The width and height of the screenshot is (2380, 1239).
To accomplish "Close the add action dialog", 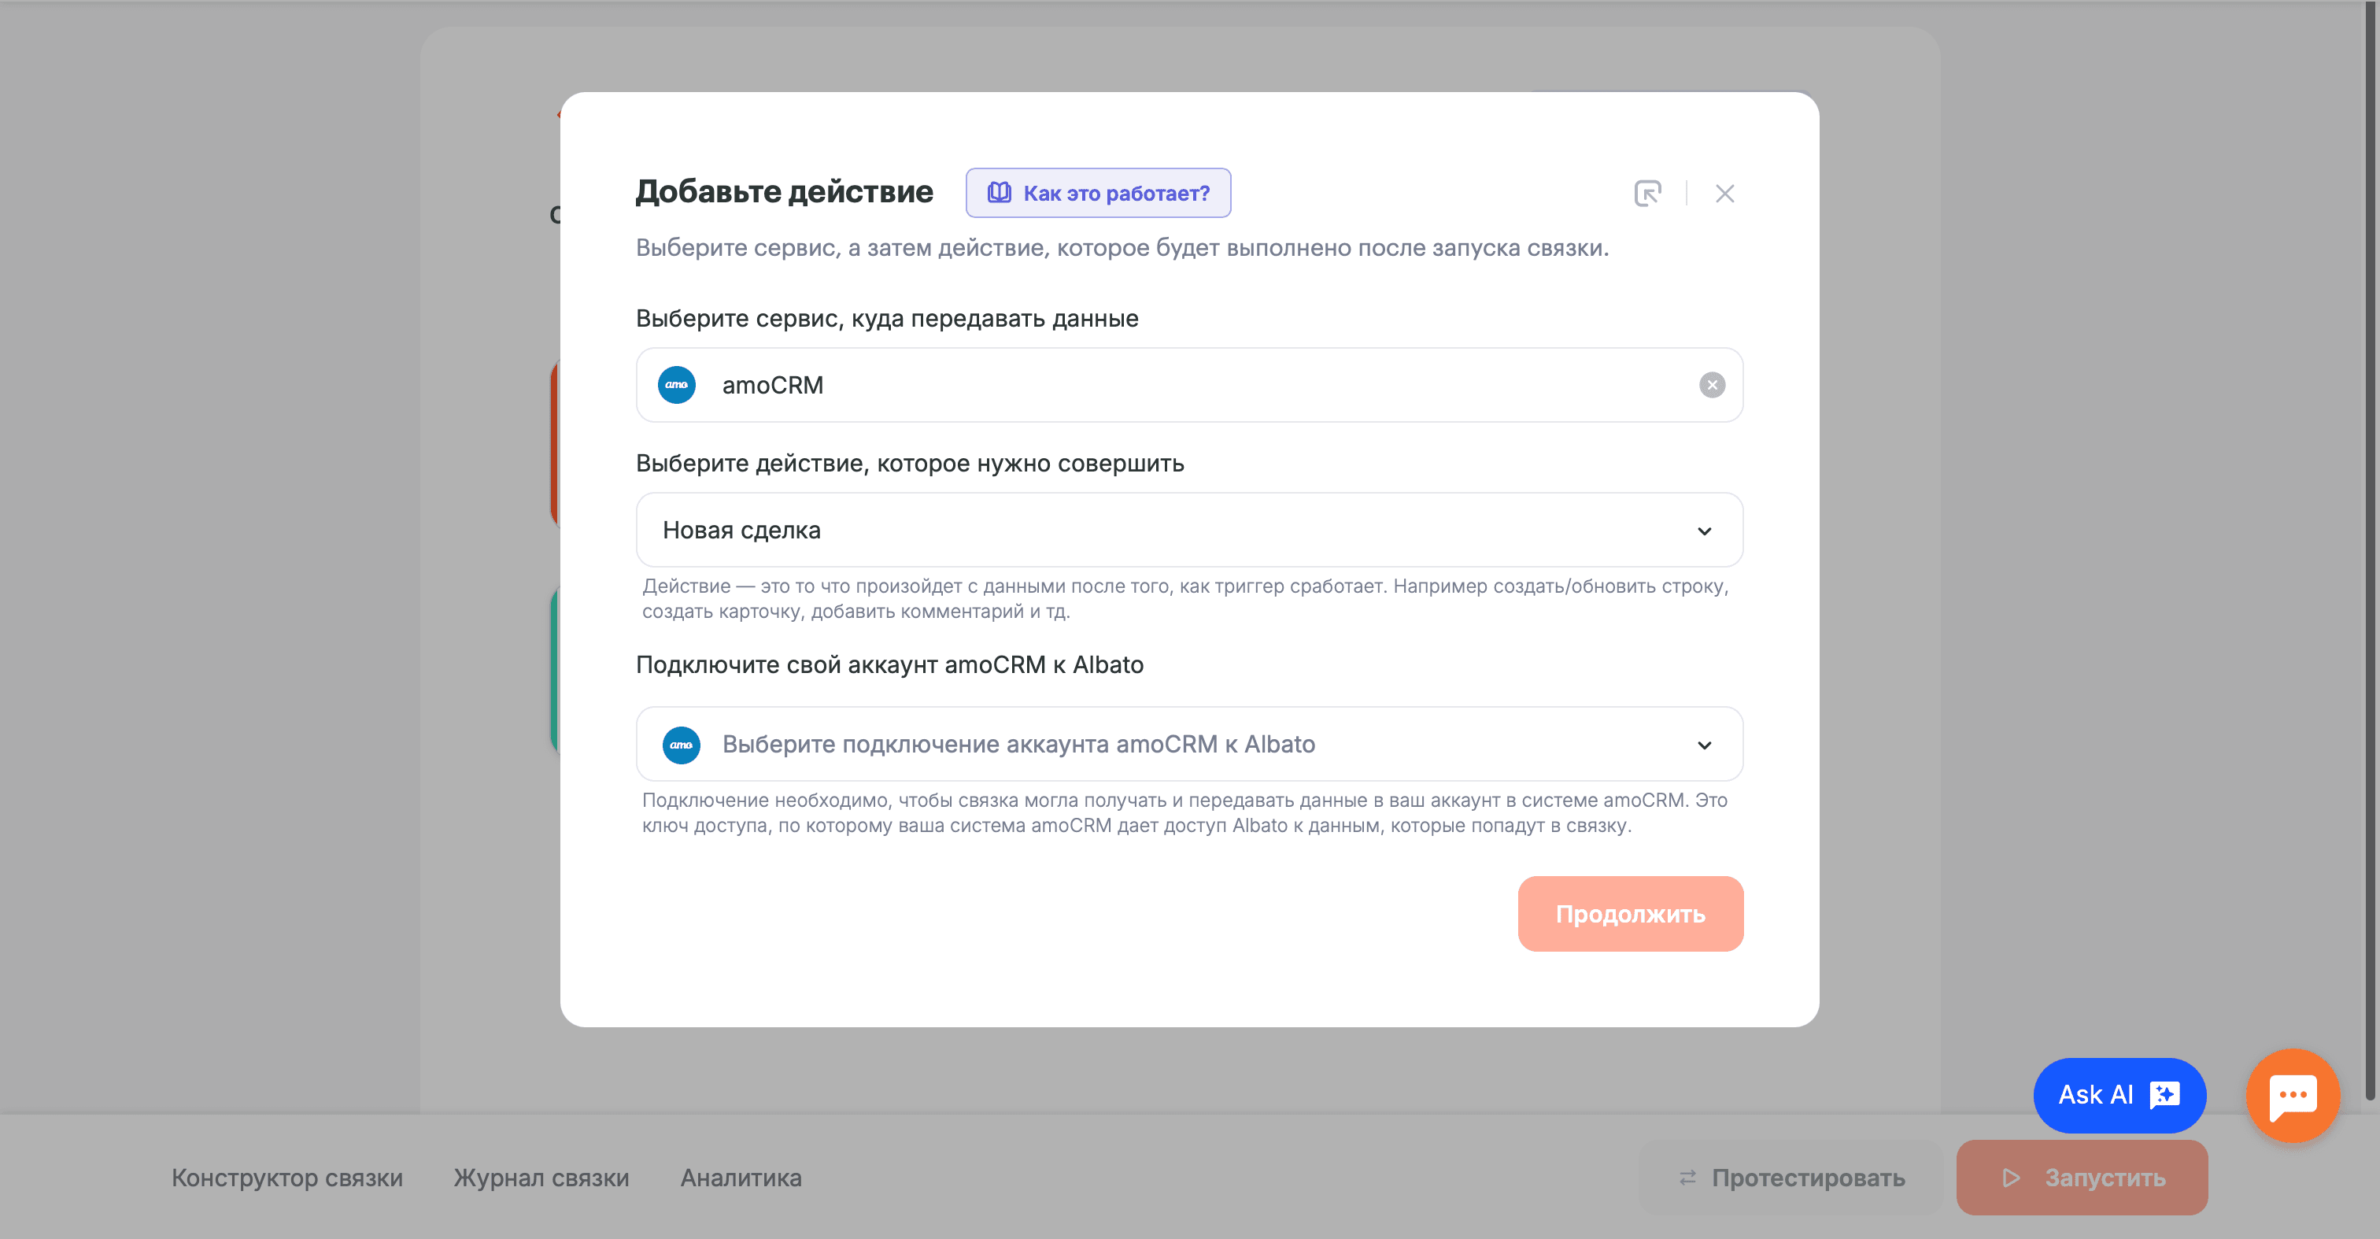I will point(1724,193).
